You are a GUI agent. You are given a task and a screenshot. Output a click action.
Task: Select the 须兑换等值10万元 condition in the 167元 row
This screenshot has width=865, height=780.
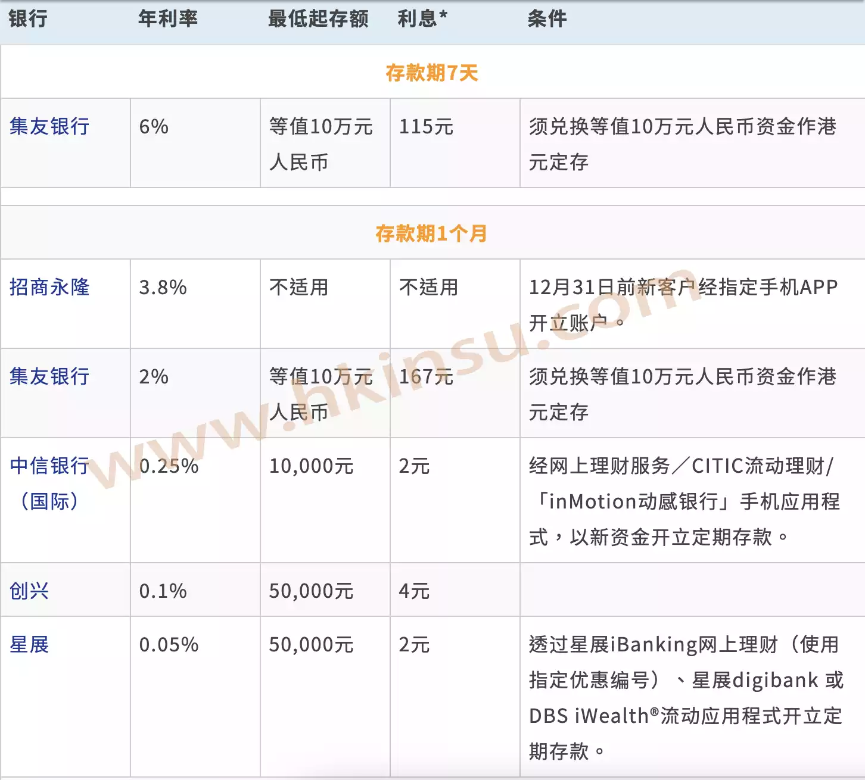(x=683, y=394)
